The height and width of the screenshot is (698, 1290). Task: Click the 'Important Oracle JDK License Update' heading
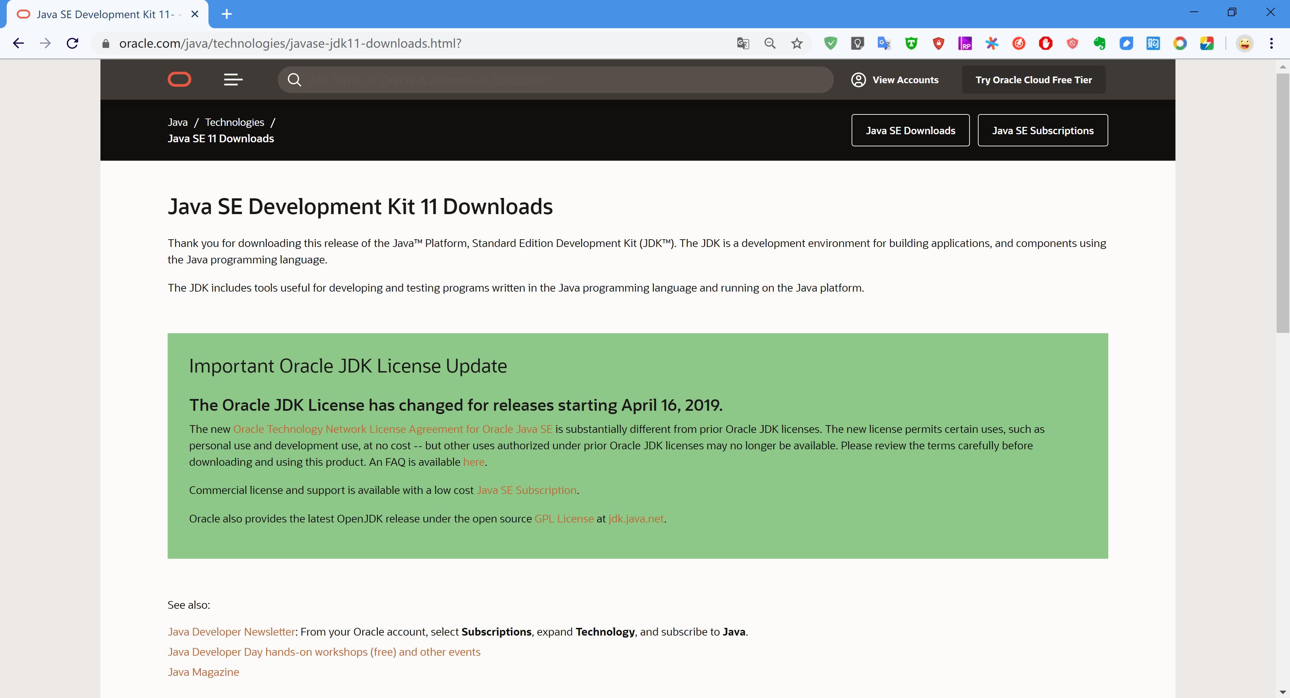click(x=348, y=366)
